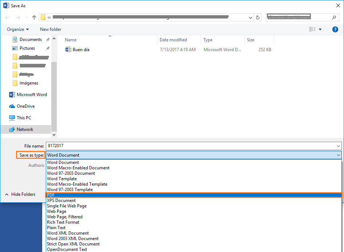Image resolution: width=344 pixels, height=252 pixels.
Task: Select Strict Open XML Document type
Action: coord(194,244)
